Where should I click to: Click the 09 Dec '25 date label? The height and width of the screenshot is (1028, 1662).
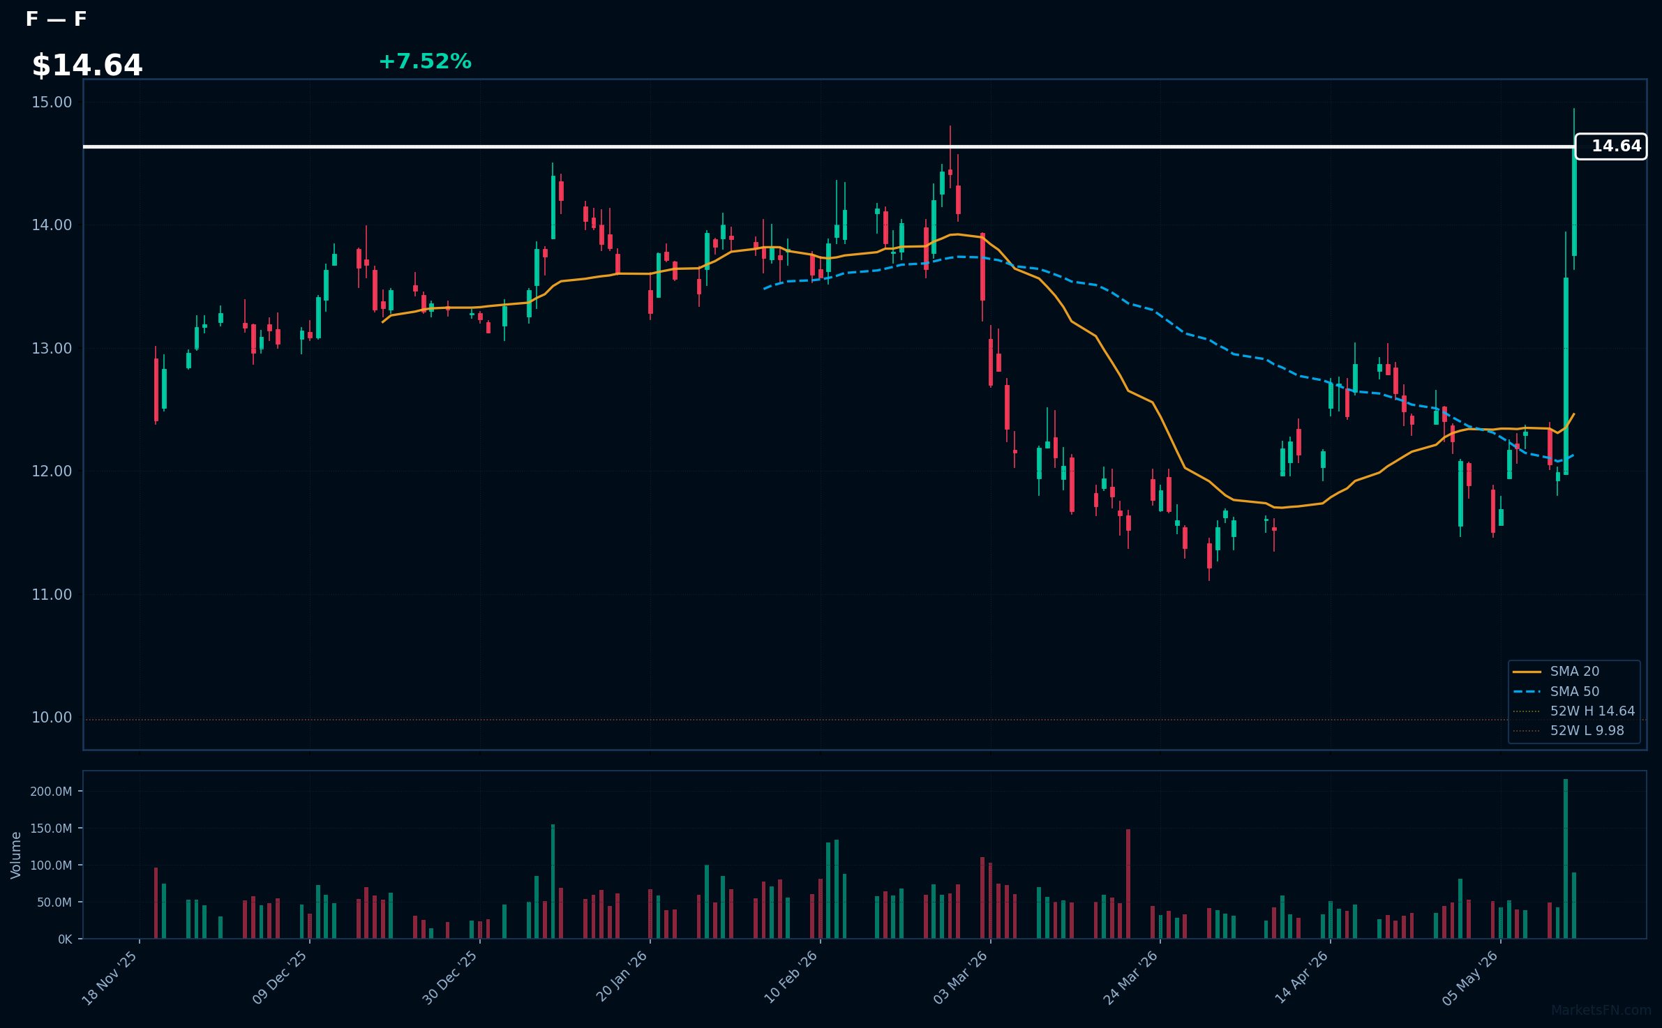pyautogui.click(x=280, y=978)
